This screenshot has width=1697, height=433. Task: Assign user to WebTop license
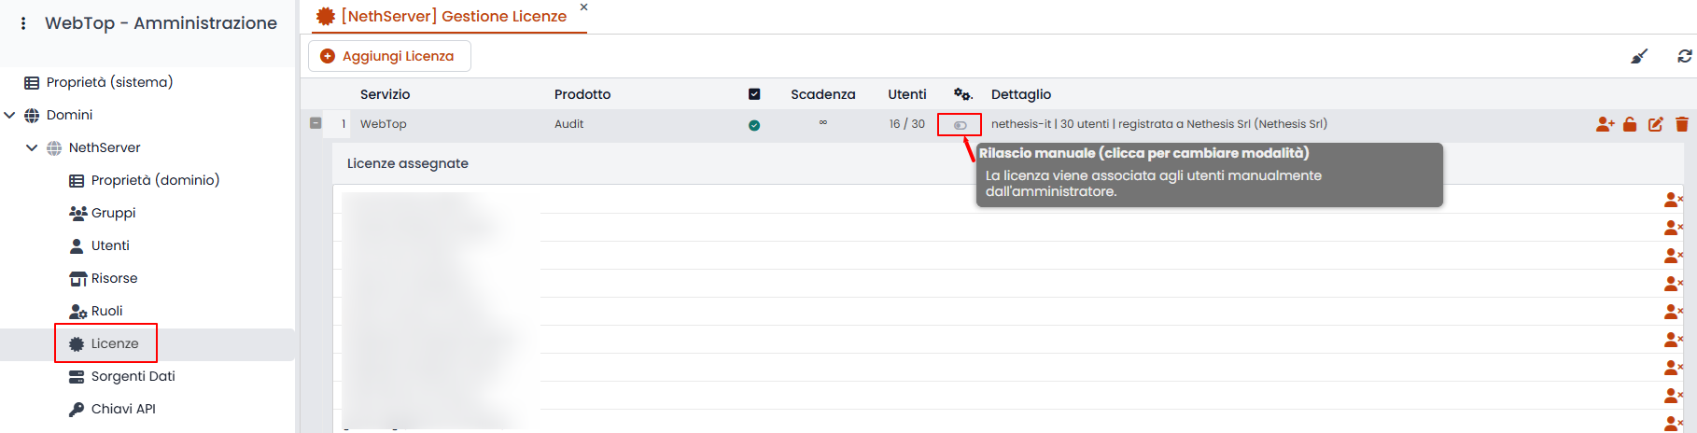point(1605,124)
